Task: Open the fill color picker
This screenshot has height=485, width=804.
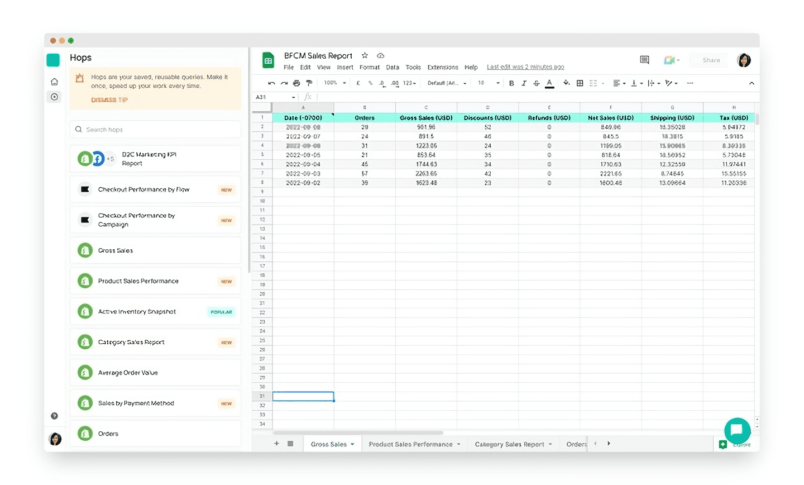Action: pyautogui.click(x=566, y=83)
